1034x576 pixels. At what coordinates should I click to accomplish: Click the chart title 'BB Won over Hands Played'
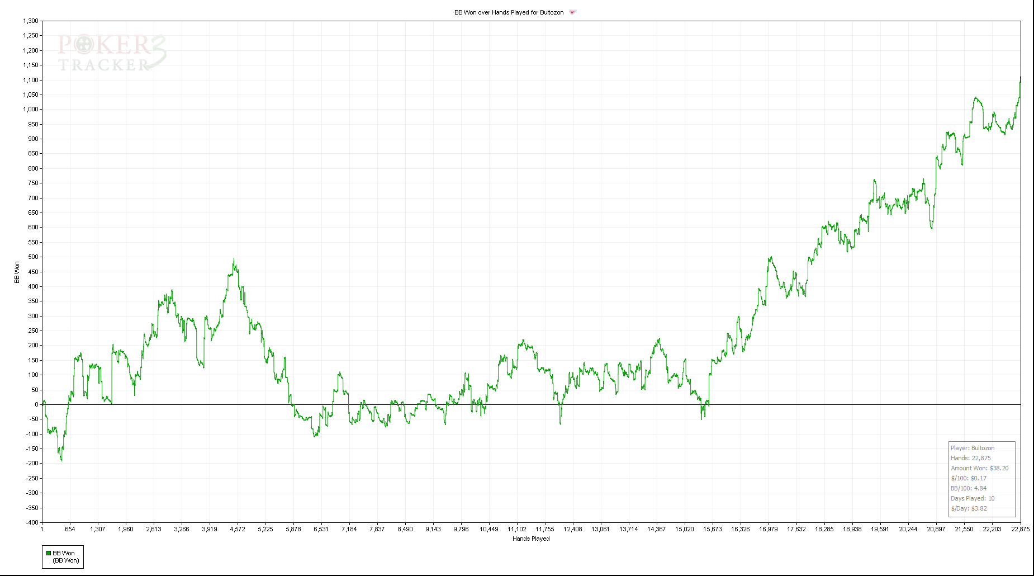509,12
